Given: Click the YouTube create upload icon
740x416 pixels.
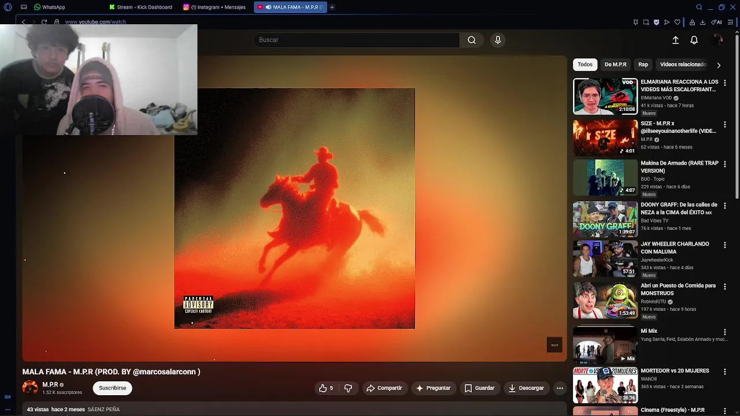Looking at the screenshot, I should click(x=675, y=40).
